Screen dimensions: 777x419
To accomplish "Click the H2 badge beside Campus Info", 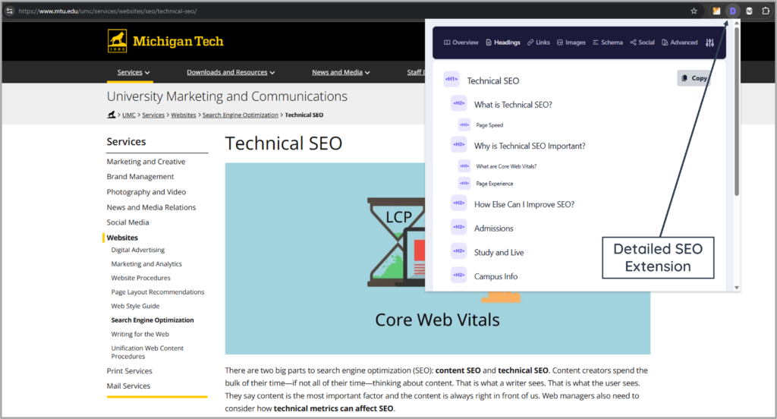I will click(459, 276).
